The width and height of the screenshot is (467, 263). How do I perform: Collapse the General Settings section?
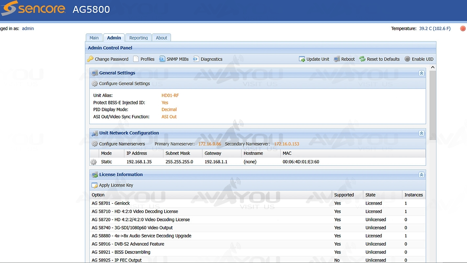(x=421, y=73)
